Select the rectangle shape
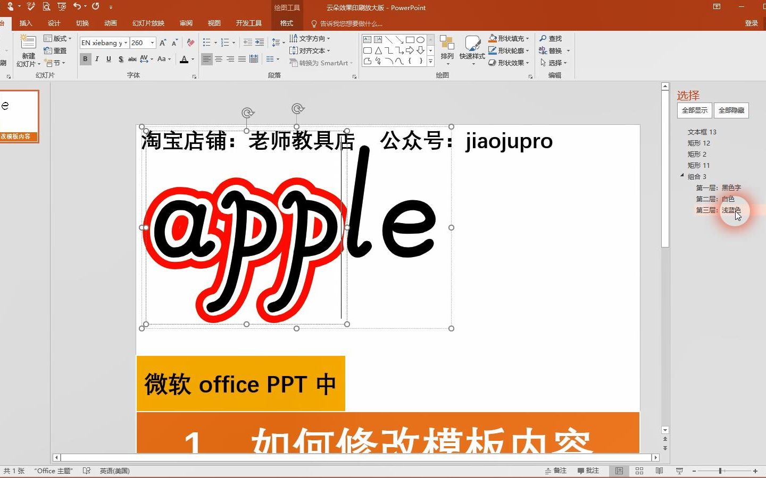Image resolution: width=766 pixels, height=478 pixels. [410, 40]
